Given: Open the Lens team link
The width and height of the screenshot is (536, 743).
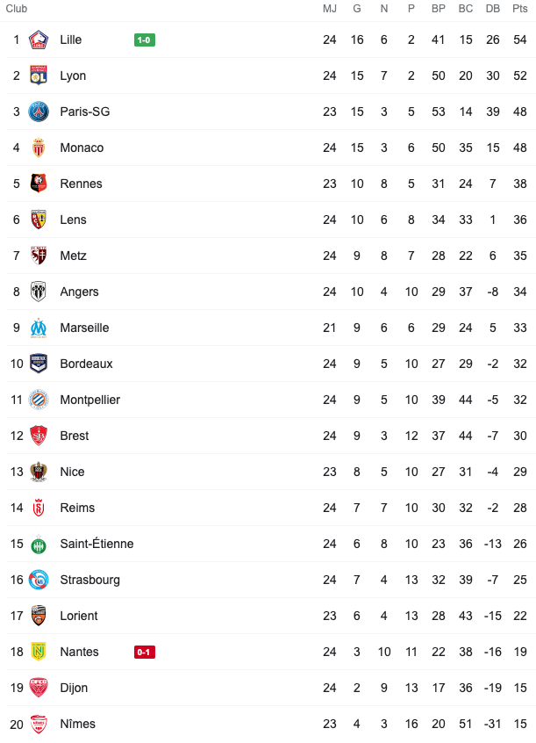Looking at the screenshot, I should point(74,220).
